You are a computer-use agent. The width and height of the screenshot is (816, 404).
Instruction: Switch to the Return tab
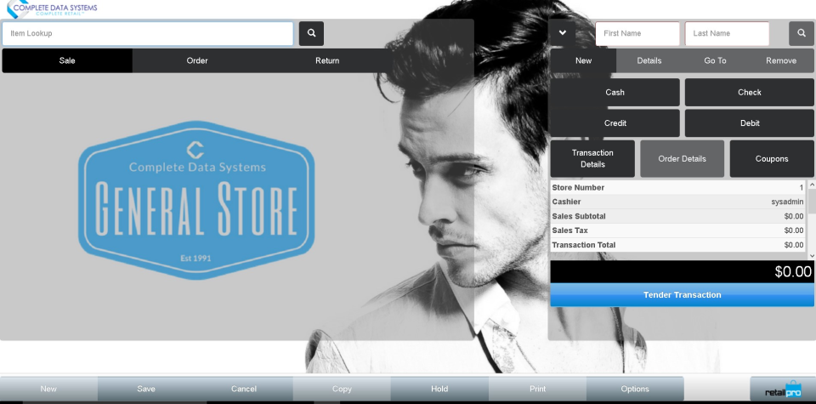pyautogui.click(x=327, y=60)
